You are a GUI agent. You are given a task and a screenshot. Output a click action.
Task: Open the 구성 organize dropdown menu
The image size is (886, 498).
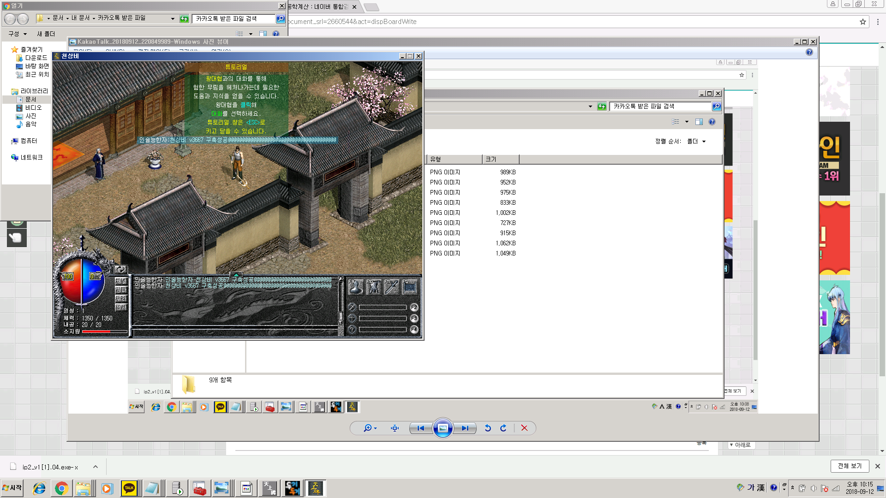point(18,34)
